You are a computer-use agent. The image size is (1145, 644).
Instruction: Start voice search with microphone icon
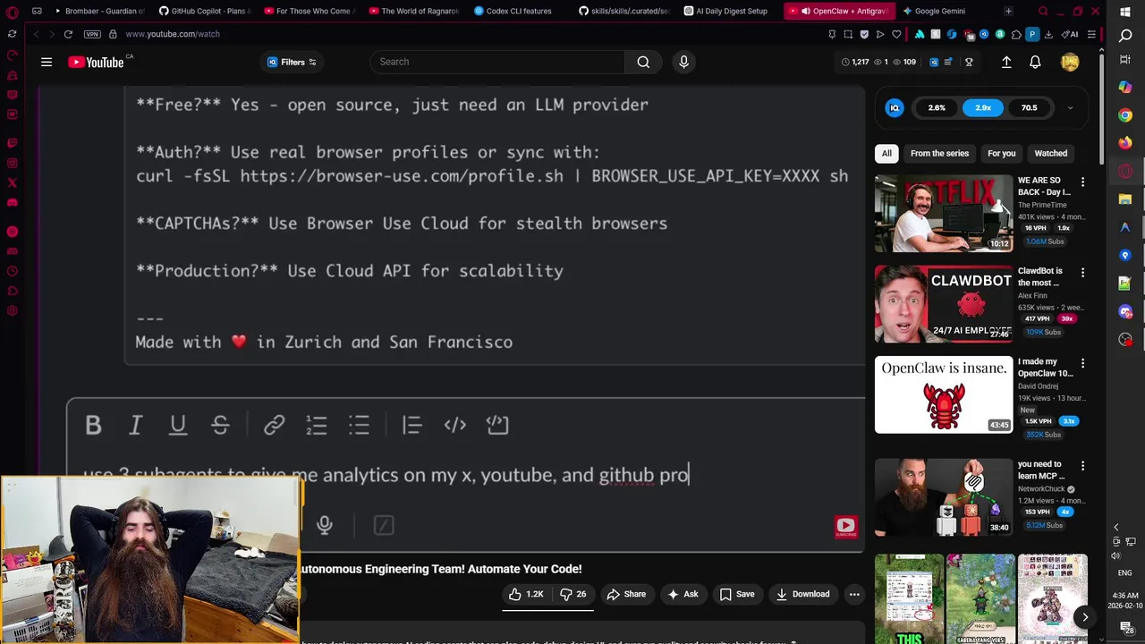[x=683, y=62]
